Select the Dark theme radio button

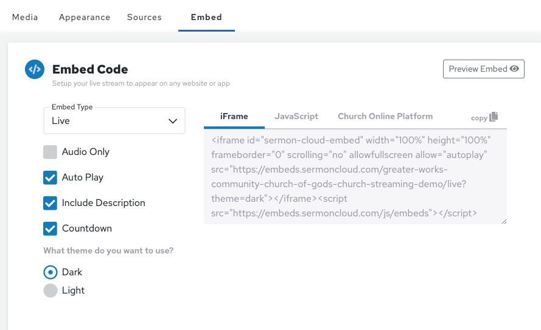click(x=51, y=272)
